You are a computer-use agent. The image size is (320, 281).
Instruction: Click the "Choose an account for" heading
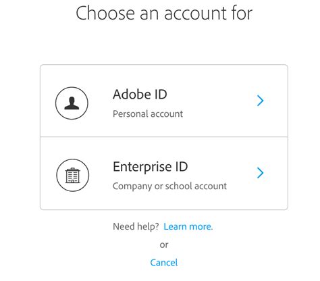(164, 13)
